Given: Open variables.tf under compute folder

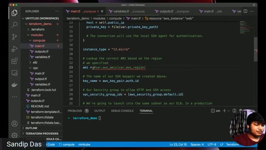Looking at the screenshot, I should pyautogui.click(x=42, y=57).
